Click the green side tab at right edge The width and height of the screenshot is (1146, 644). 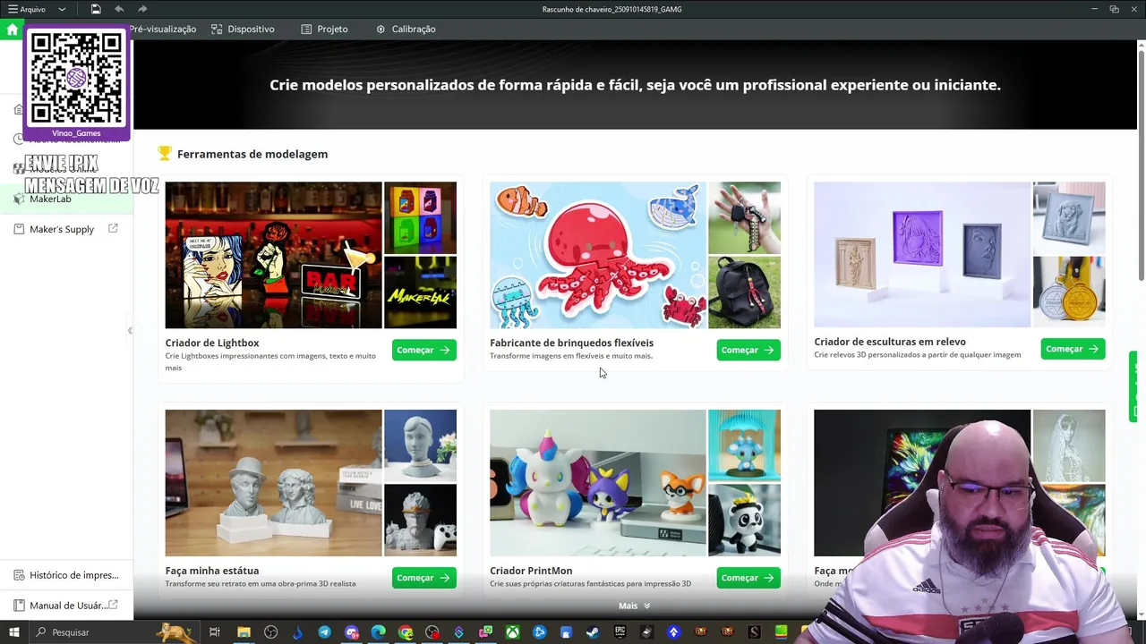[1134, 386]
